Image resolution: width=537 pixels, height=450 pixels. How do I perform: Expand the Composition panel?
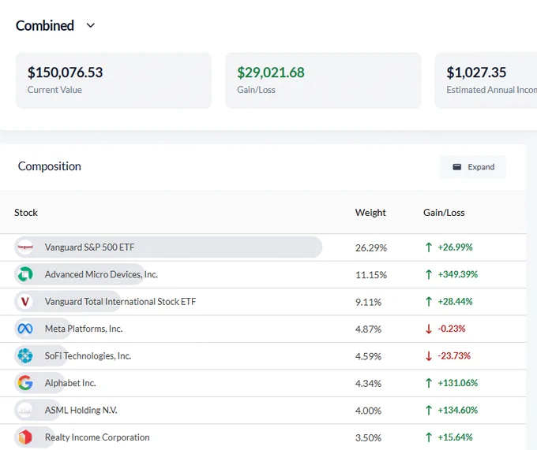point(473,167)
